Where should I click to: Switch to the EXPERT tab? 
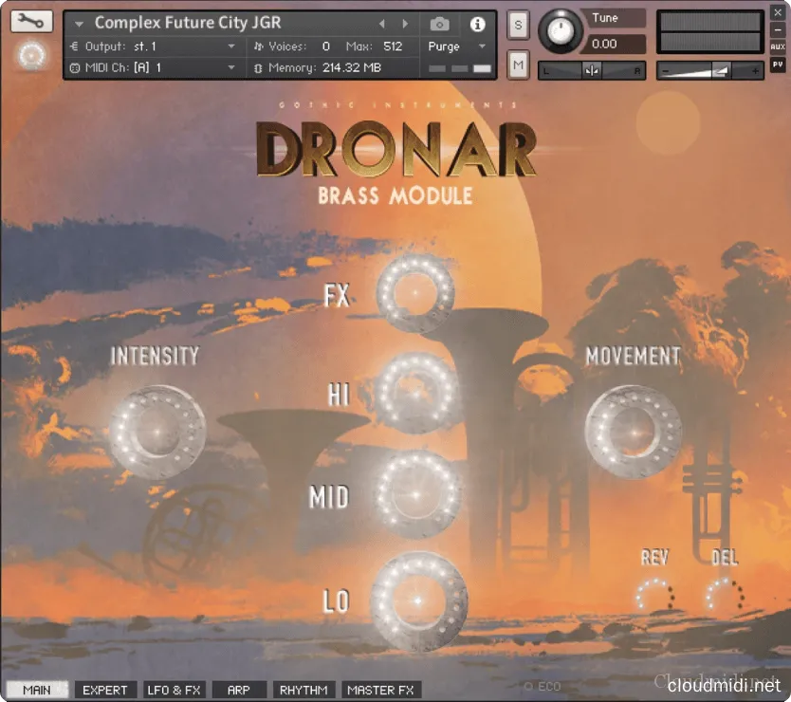click(x=104, y=690)
